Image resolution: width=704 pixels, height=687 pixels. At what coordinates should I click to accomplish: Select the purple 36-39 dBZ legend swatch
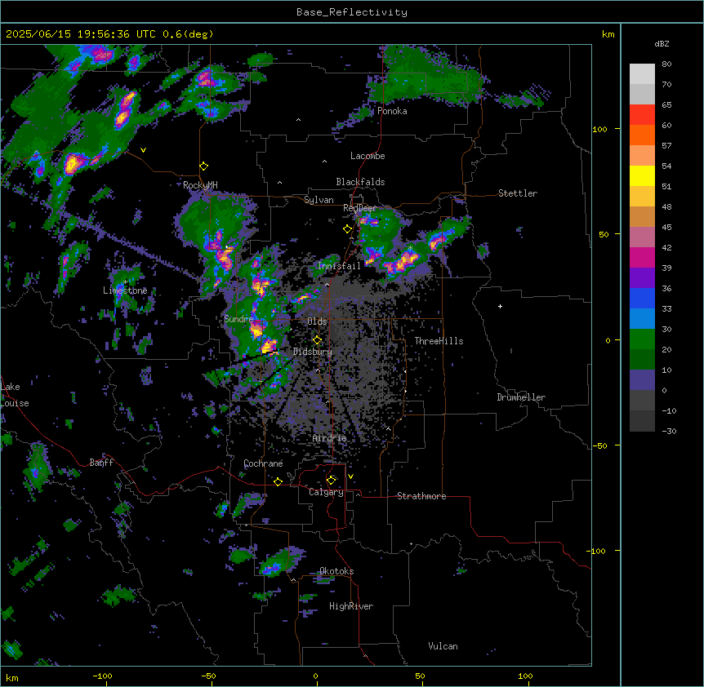[x=642, y=278]
